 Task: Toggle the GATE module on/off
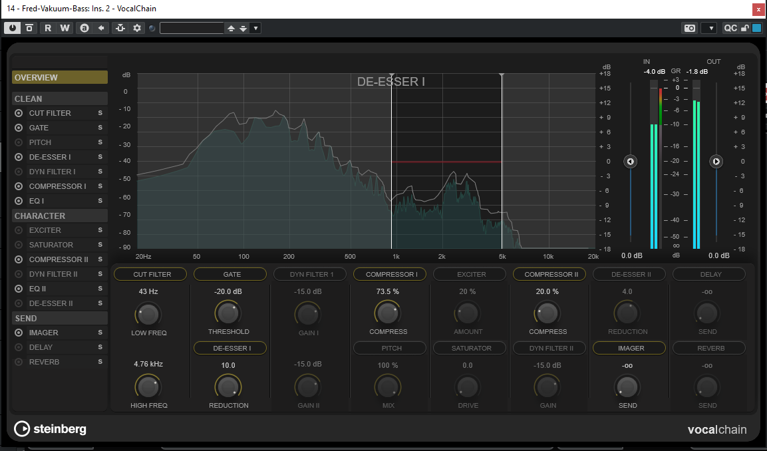coord(19,128)
